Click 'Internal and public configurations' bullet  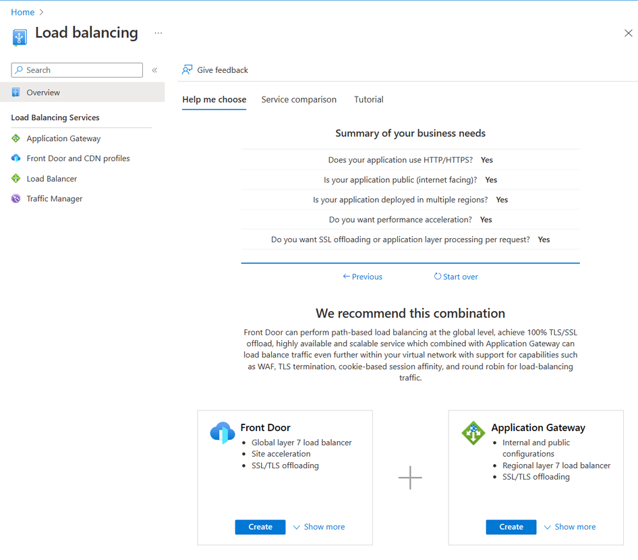(536, 449)
